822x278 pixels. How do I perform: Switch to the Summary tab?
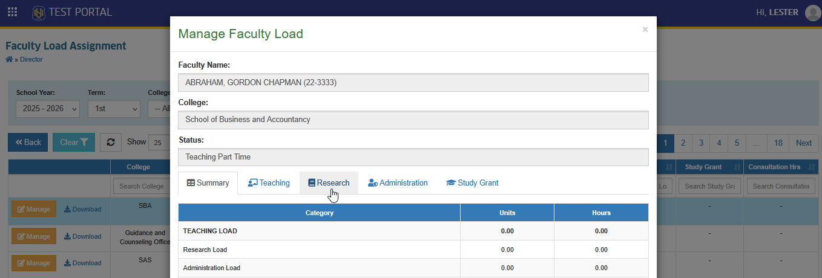(x=208, y=183)
